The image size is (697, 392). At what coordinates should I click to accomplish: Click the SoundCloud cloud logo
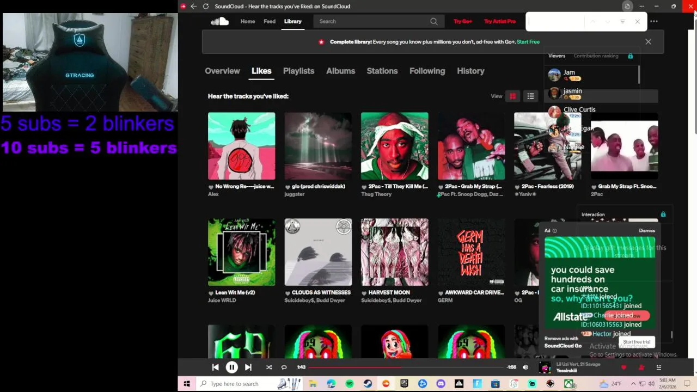pyautogui.click(x=219, y=21)
